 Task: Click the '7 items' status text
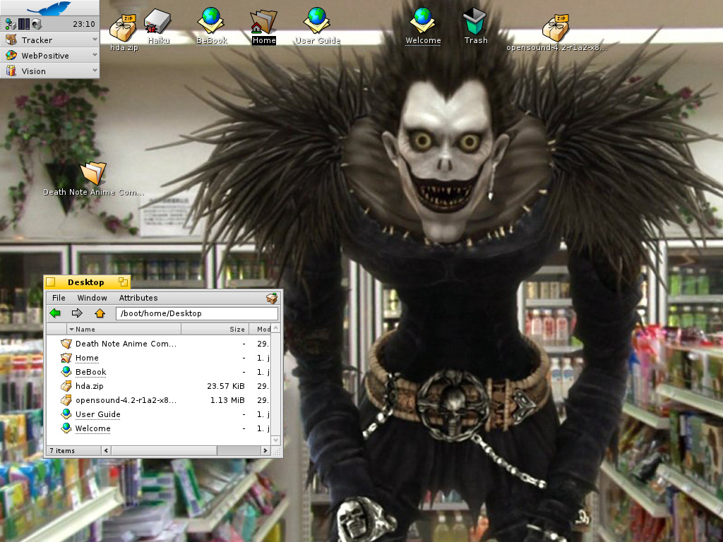coord(62,451)
